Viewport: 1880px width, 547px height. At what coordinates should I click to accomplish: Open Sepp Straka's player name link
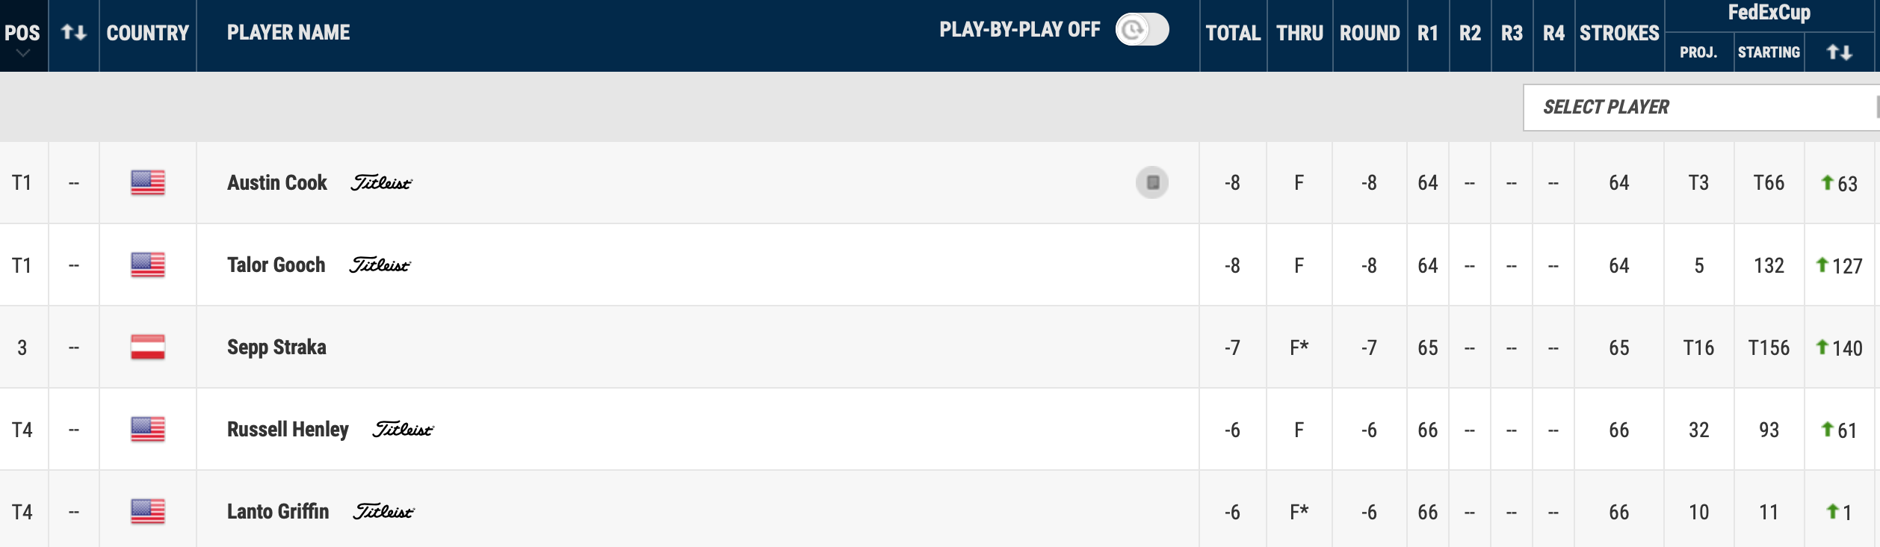click(276, 347)
